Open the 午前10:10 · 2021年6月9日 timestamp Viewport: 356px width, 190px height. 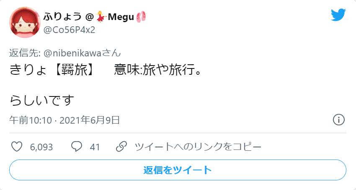(64, 120)
